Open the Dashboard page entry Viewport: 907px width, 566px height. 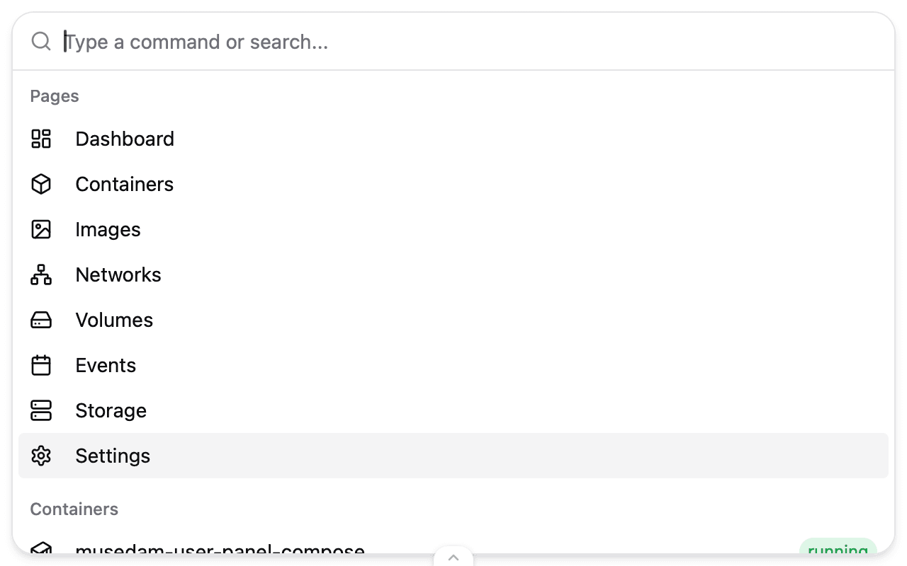[125, 139]
